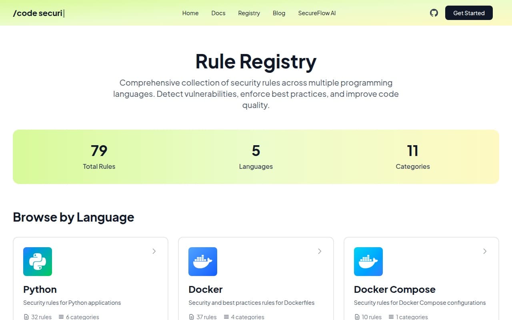
Task: Expand Docker Compose card via right chevron
Action: (485, 251)
